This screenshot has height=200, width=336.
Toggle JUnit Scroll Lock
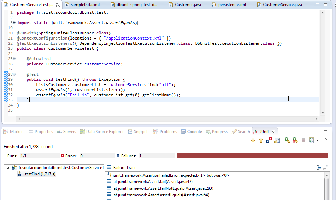click(277, 140)
